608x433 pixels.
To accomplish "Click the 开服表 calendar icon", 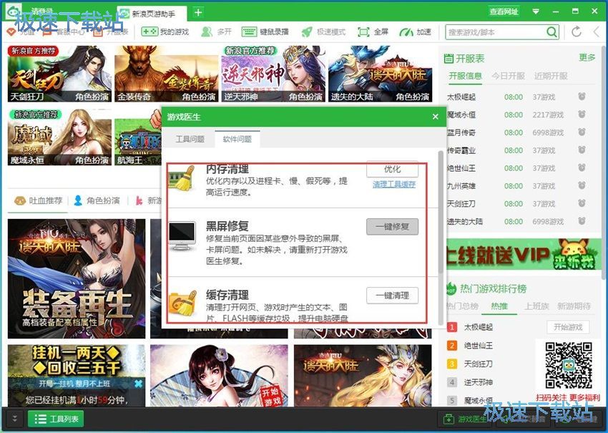I will click(x=448, y=59).
